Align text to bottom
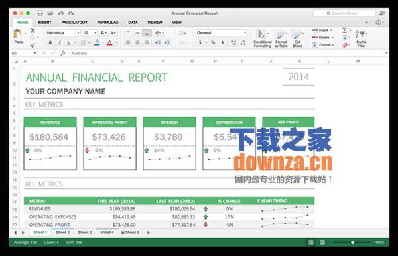 point(147,33)
